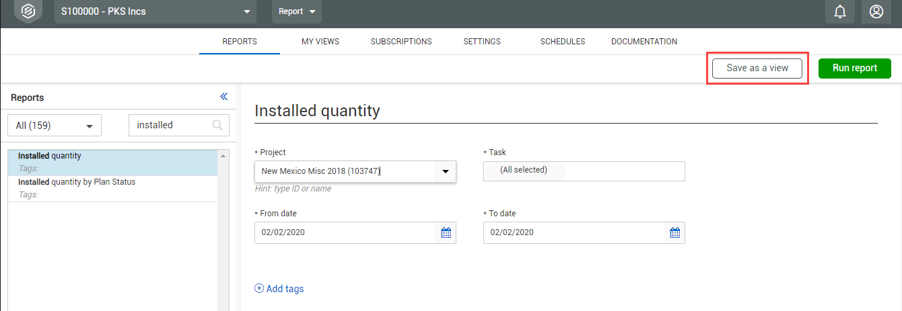Collapse the Reports panel with double chevron
The height and width of the screenshot is (311, 902).
(224, 97)
